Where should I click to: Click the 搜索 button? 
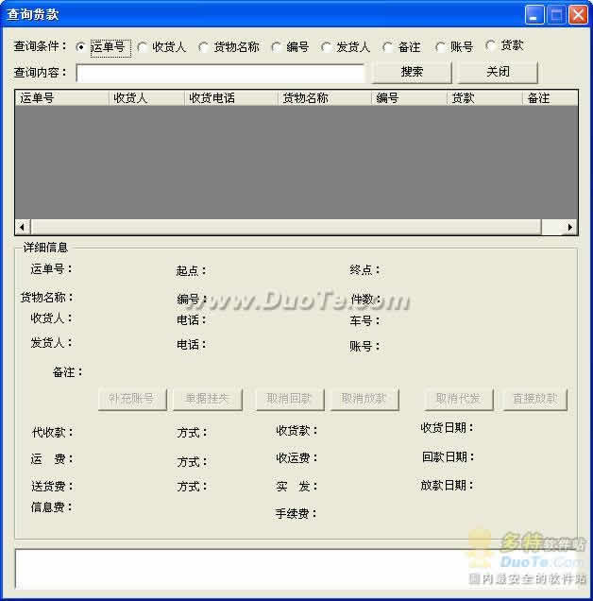[x=412, y=72]
